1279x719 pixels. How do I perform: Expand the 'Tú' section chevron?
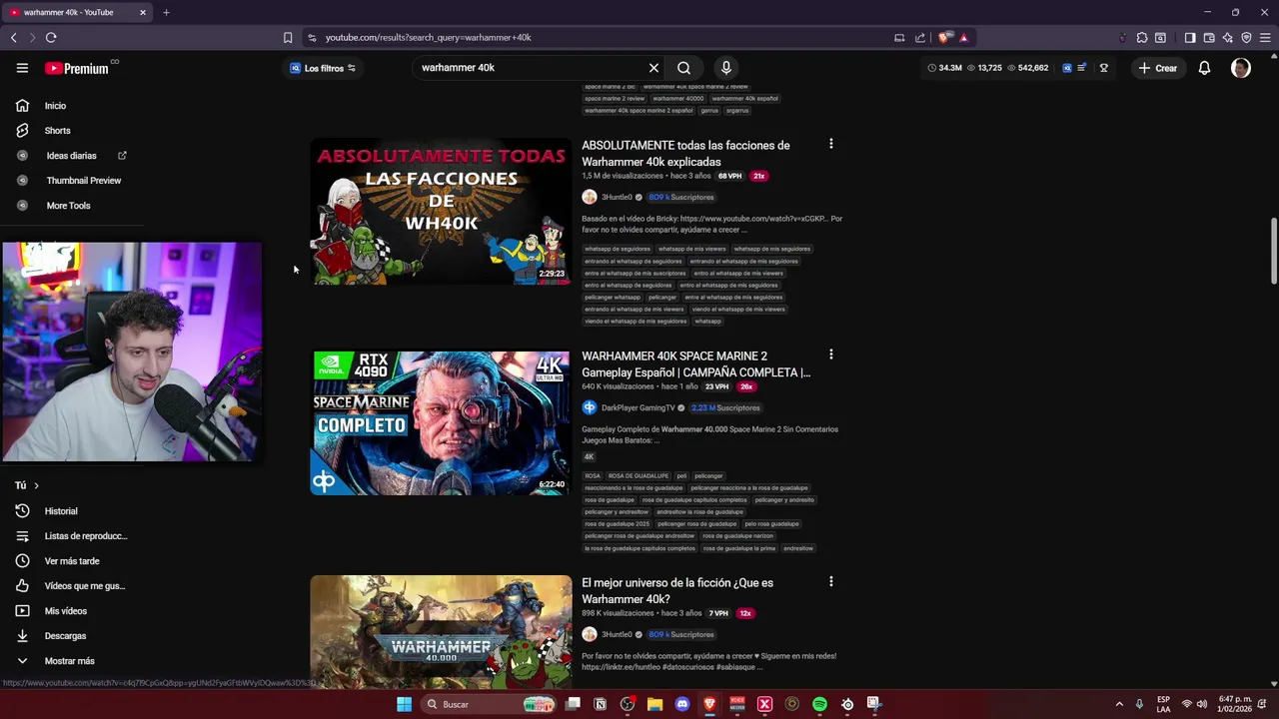point(36,485)
